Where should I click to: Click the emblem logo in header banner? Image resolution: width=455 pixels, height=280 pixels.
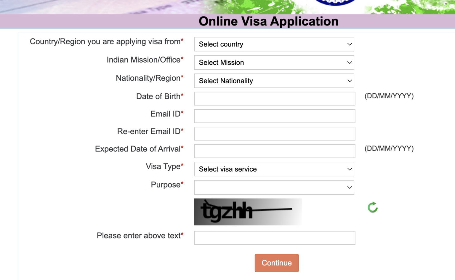tap(335, 2)
